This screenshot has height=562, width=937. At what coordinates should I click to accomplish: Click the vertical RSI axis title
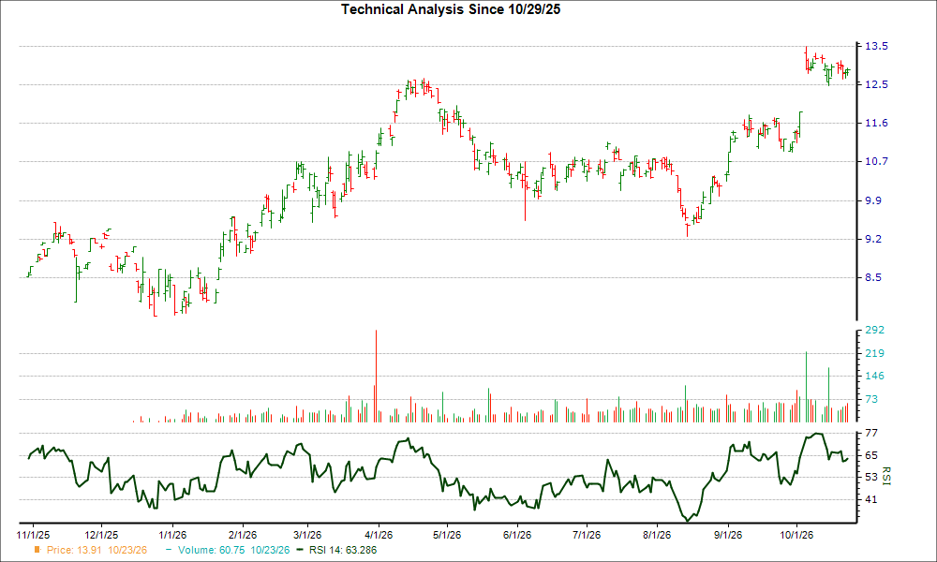(x=885, y=476)
